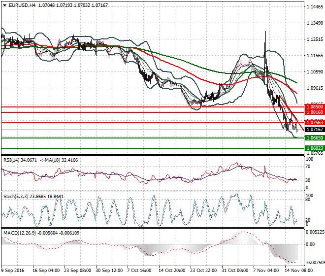Select the 1.06650 green support level label

coord(315,138)
